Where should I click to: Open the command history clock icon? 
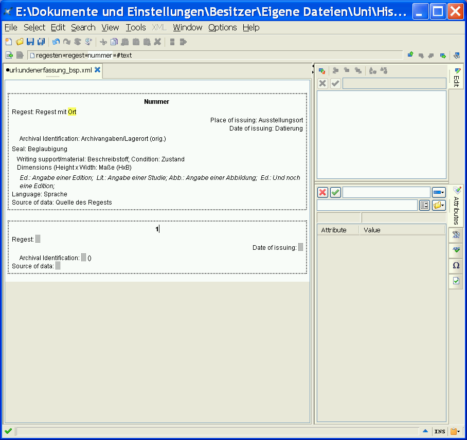88,42
